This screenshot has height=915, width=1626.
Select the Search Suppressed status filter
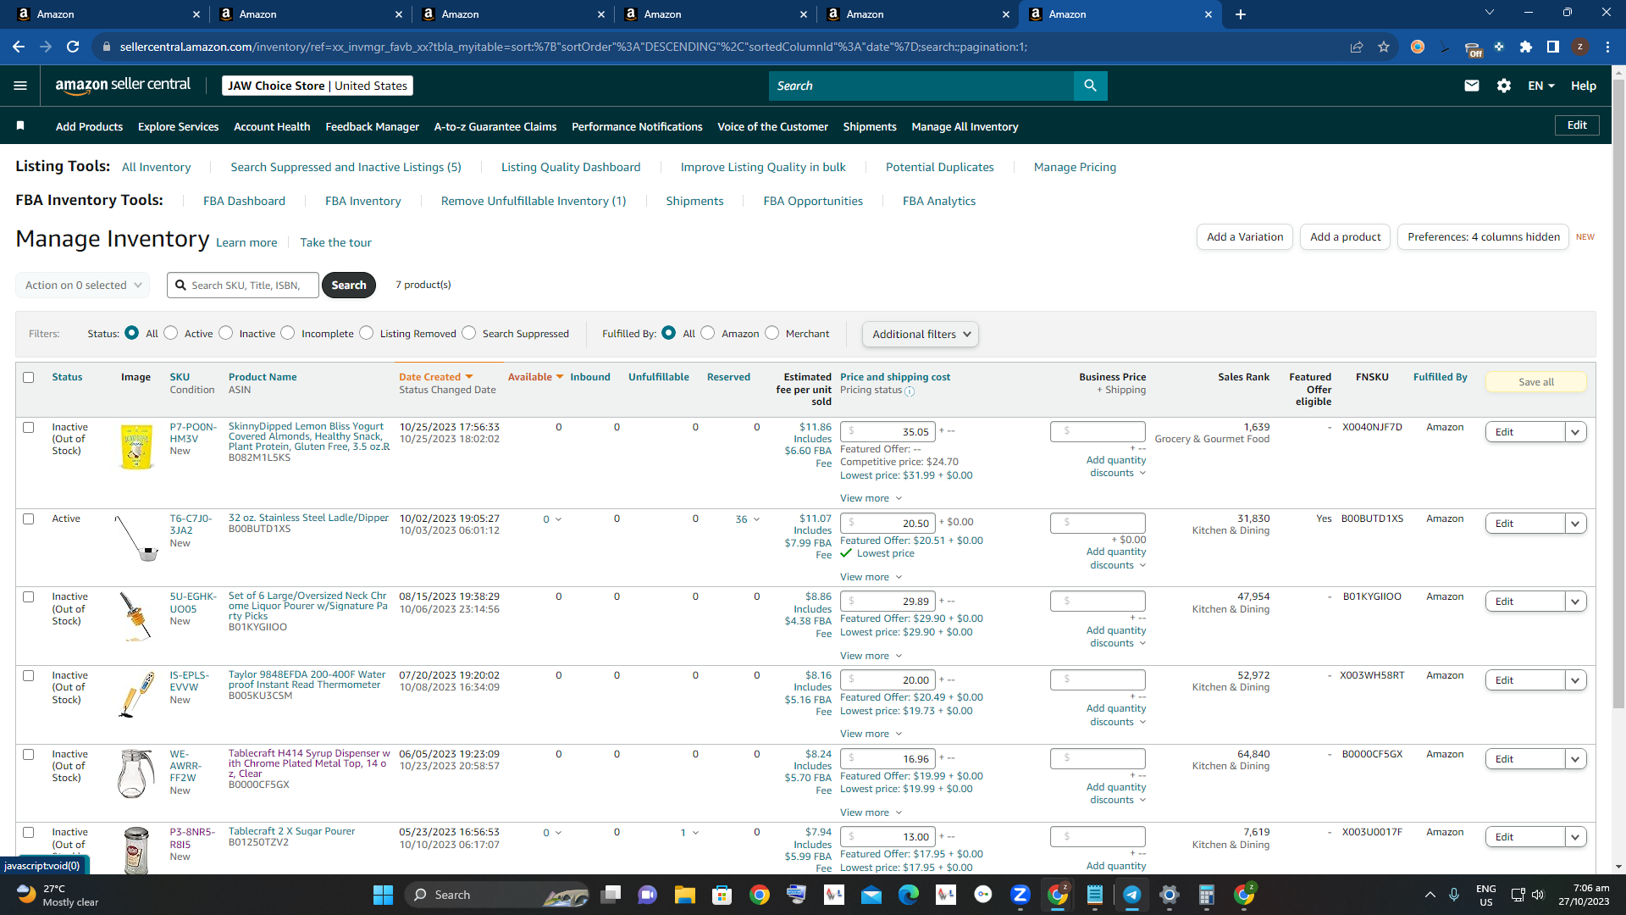pyautogui.click(x=469, y=333)
